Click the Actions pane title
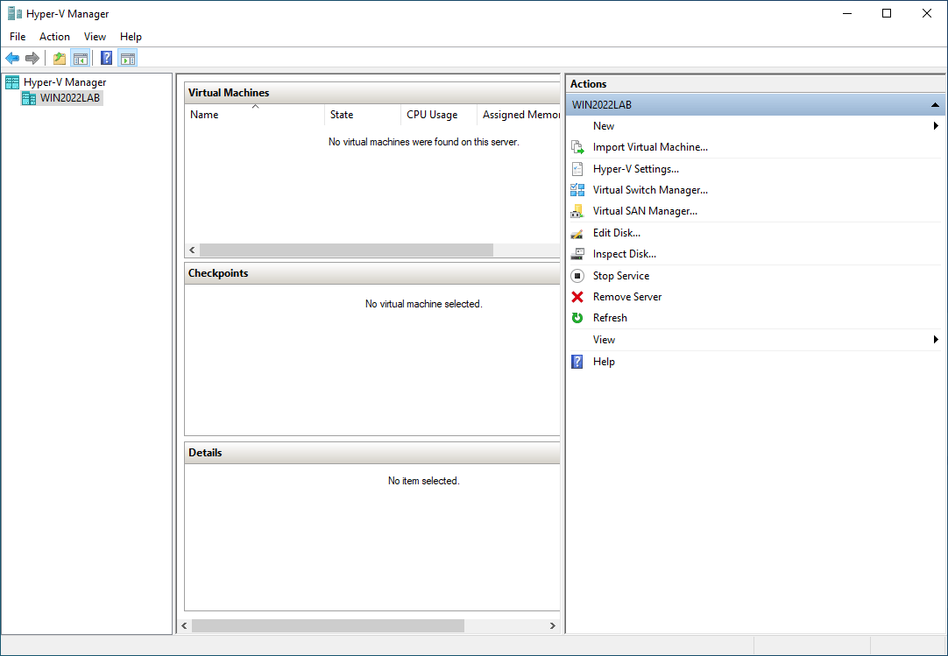The image size is (948, 656). (x=588, y=84)
